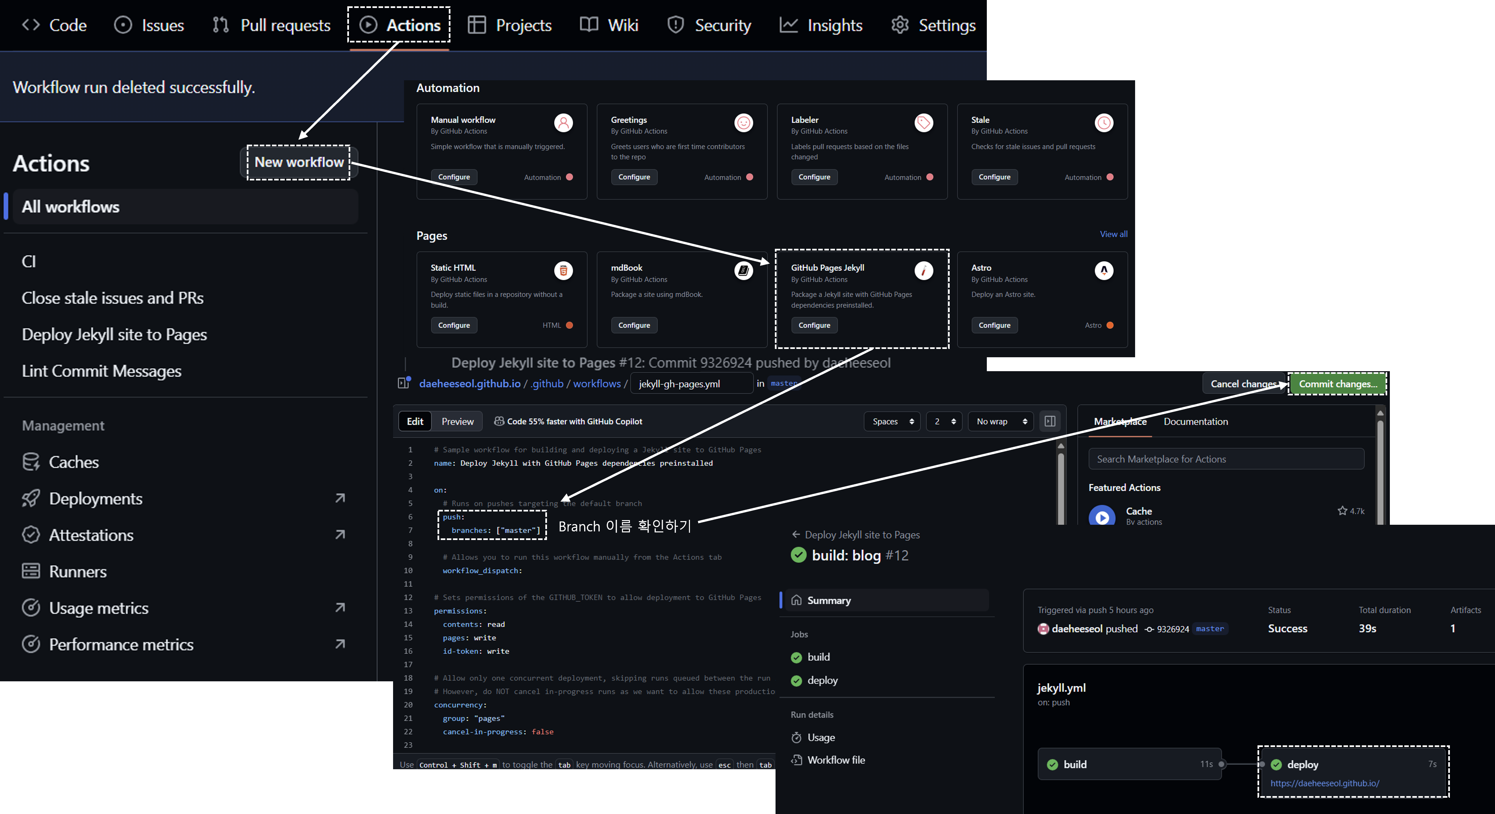Switch to Documentation tab
The height and width of the screenshot is (814, 1495).
click(x=1195, y=422)
